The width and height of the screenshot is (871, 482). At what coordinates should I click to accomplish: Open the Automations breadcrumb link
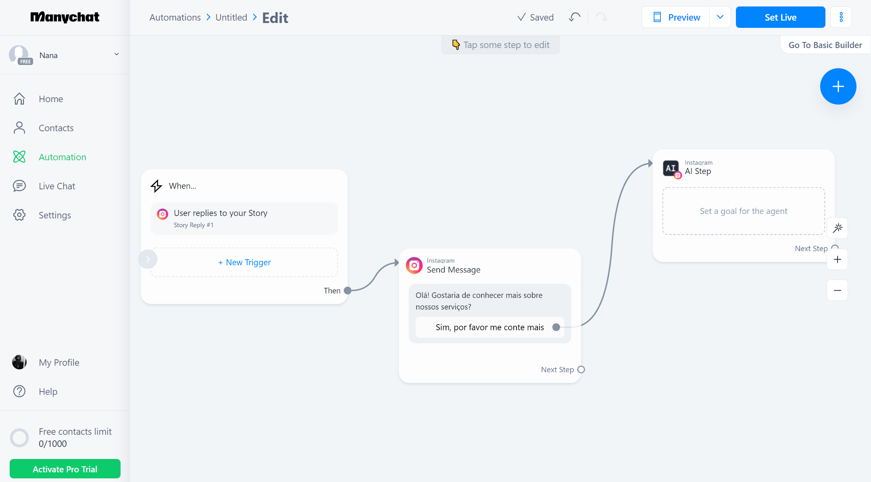(175, 17)
